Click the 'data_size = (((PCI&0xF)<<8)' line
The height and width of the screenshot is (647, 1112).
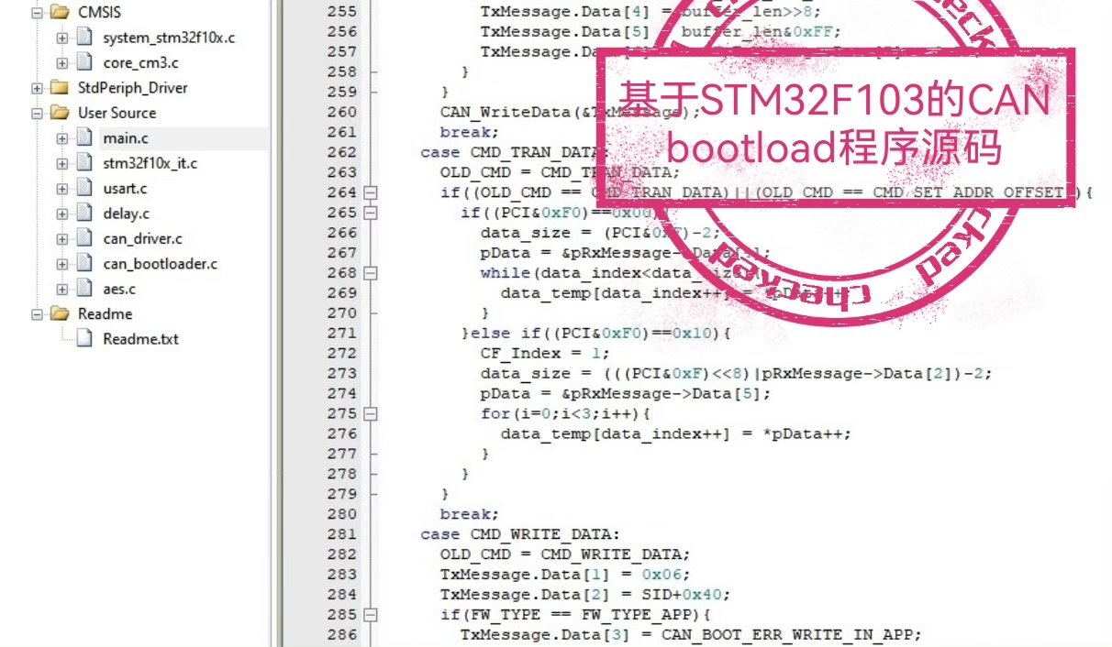736,373
